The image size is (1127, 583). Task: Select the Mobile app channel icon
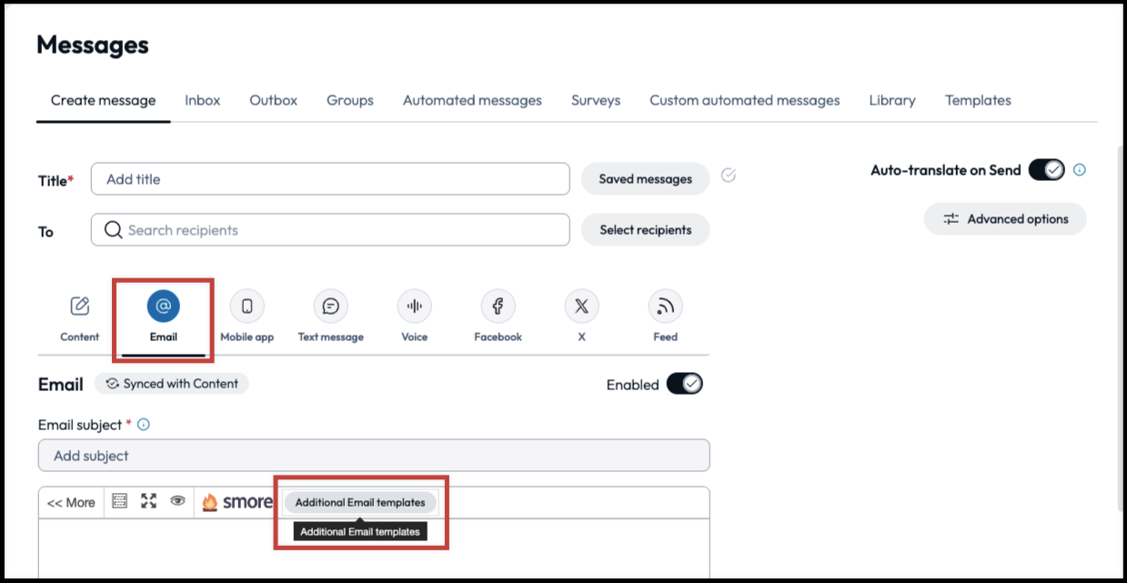(x=247, y=307)
